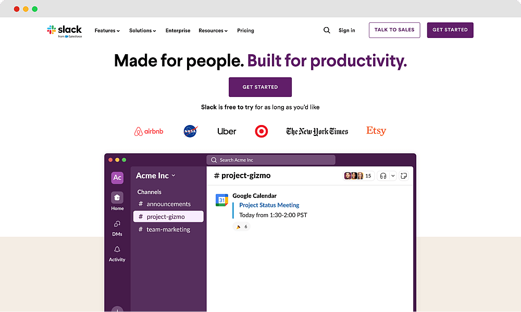Open the Acme Inc workspace dropdown

pyautogui.click(x=155, y=176)
